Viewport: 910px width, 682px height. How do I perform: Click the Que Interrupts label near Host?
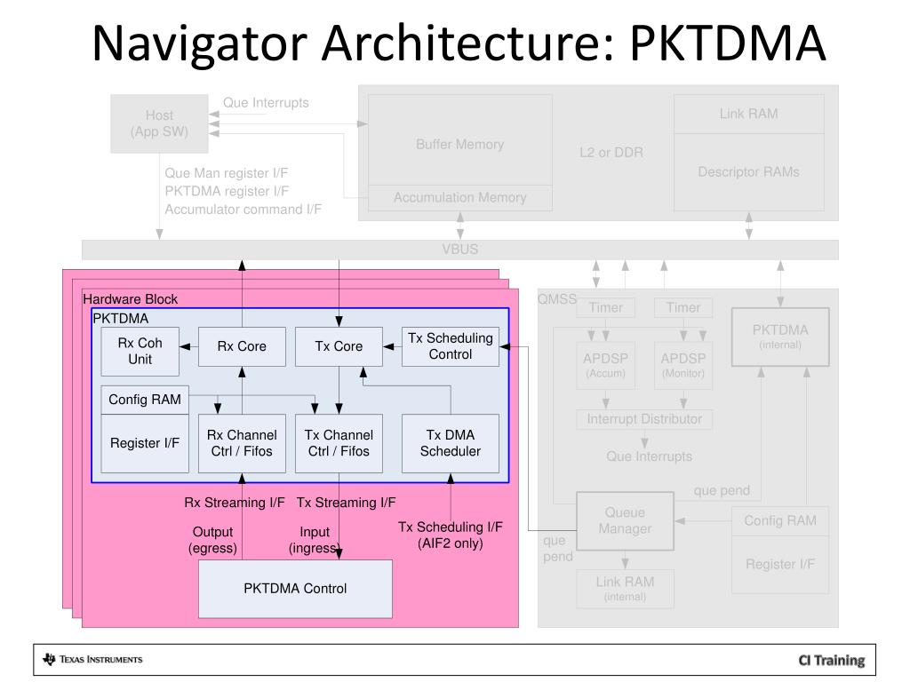pyautogui.click(x=266, y=103)
